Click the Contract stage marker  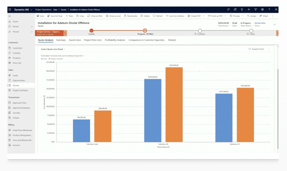click(x=200, y=31)
